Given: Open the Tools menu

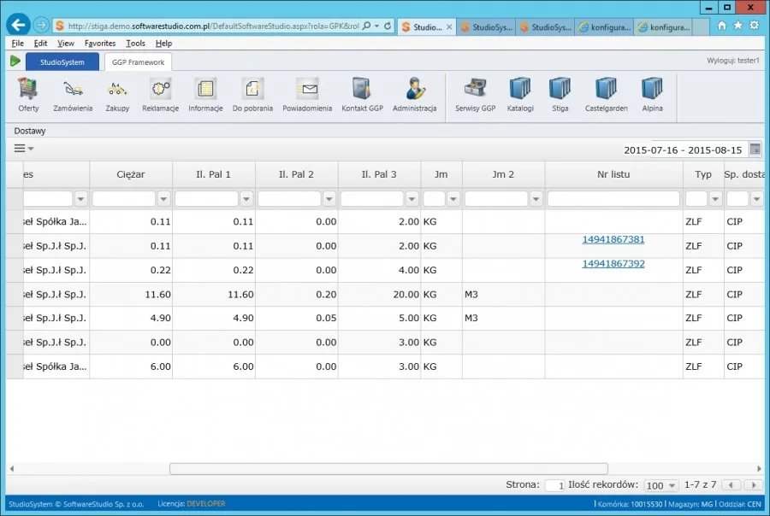Looking at the screenshot, I should [x=135, y=44].
